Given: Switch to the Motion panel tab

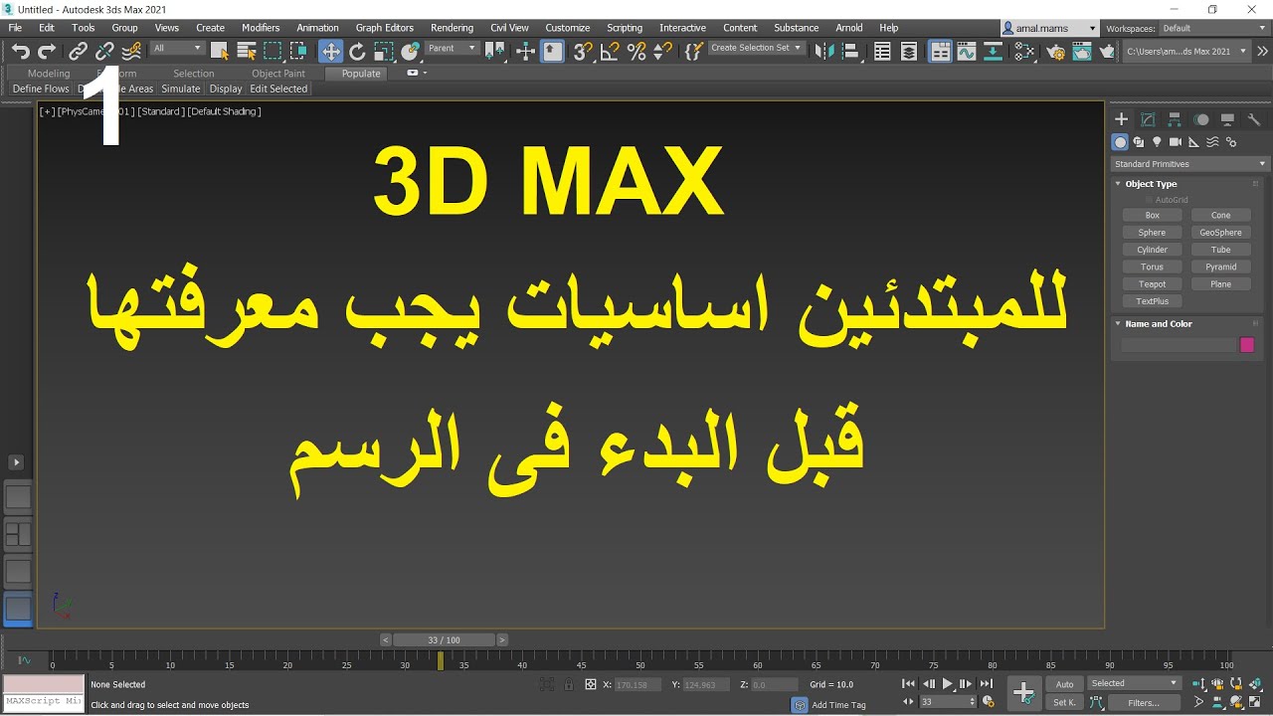Looking at the screenshot, I should pos(1201,119).
